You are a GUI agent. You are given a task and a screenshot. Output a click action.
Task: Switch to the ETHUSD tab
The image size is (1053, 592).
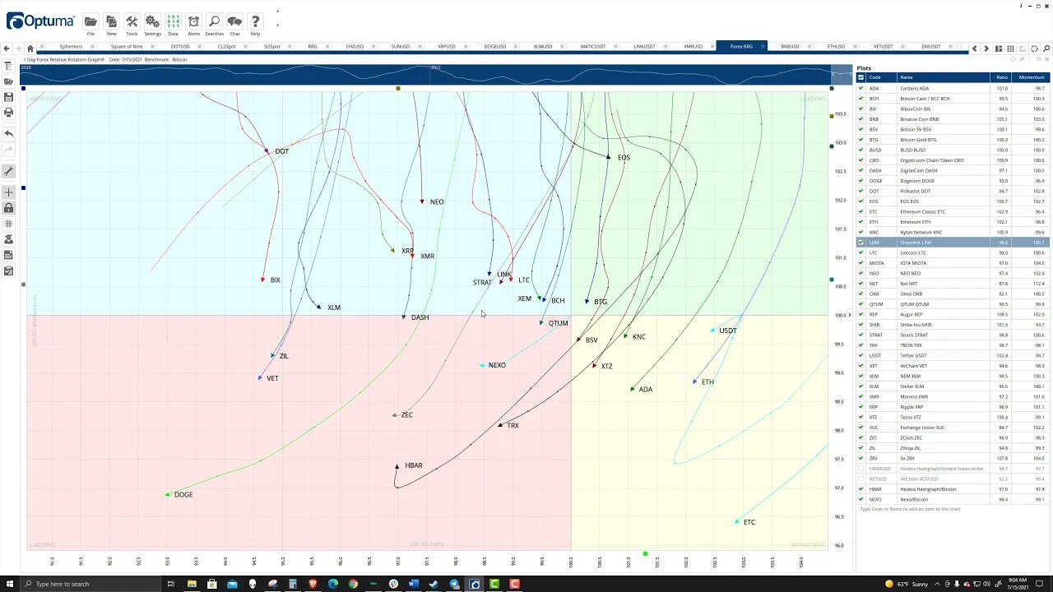point(836,47)
